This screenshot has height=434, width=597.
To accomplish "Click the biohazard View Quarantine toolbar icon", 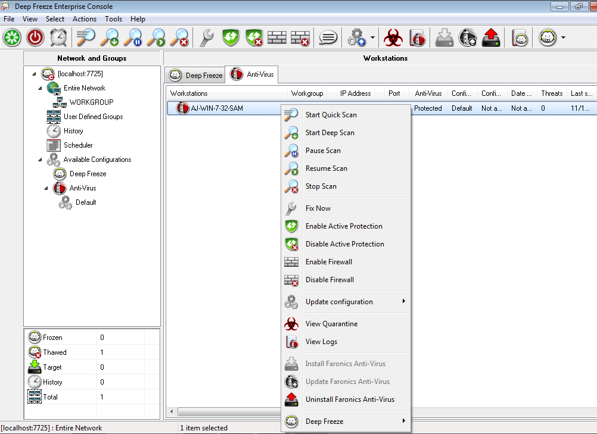I will coord(393,38).
